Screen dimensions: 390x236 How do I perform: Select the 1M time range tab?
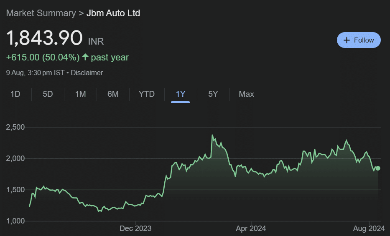[x=81, y=94]
